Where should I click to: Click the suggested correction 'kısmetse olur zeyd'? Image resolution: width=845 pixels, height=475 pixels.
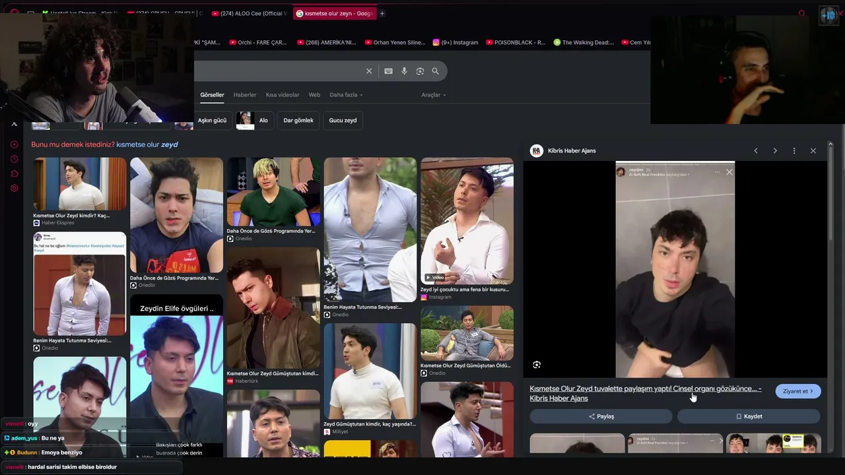coord(147,144)
